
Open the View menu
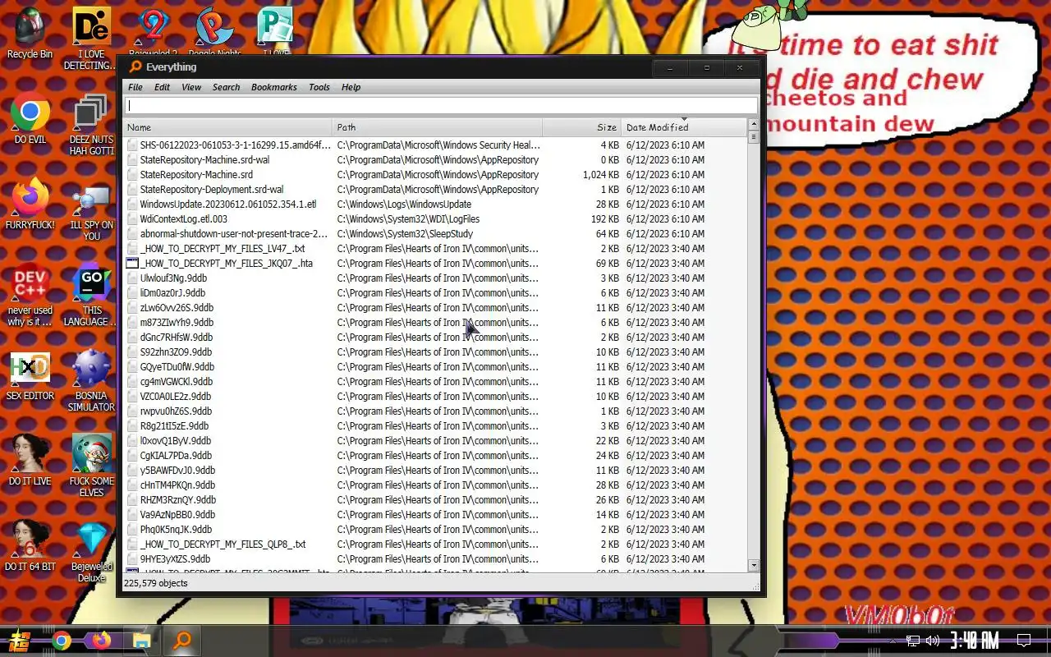[191, 87]
